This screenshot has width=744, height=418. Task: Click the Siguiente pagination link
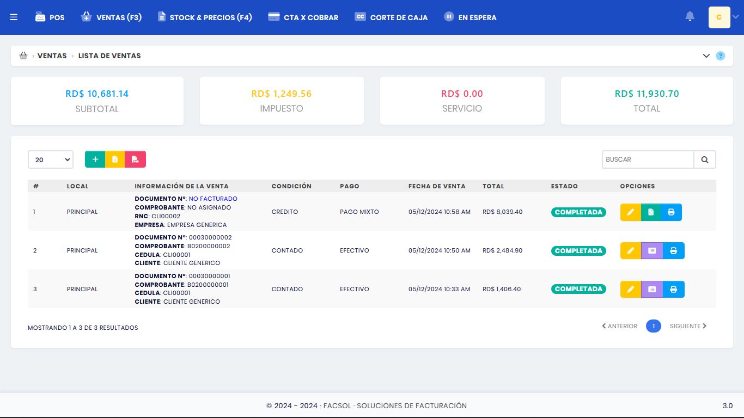688,326
